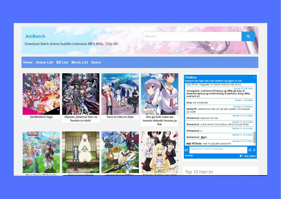Open the Sora to Umi no Aida poster thumbnail
This screenshot has width=281, height=199.
coord(120,94)
